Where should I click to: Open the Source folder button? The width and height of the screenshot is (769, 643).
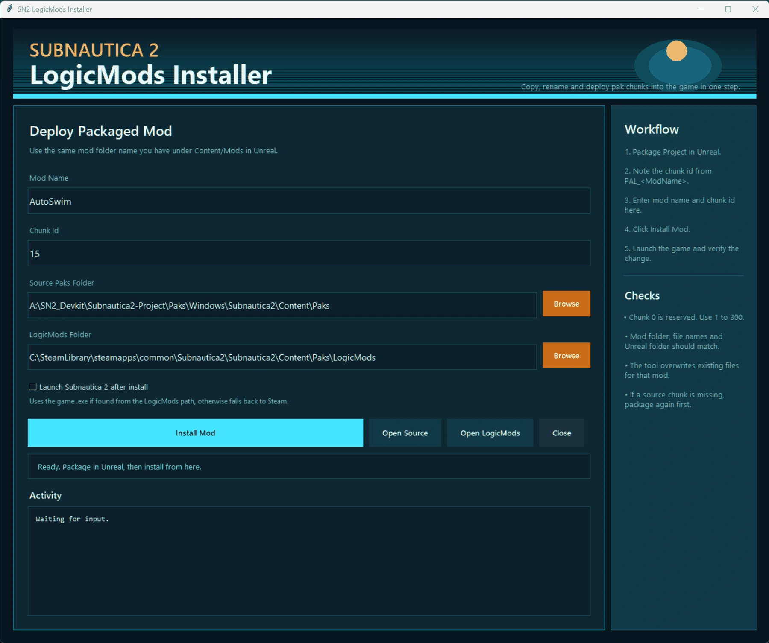[405, 433]
